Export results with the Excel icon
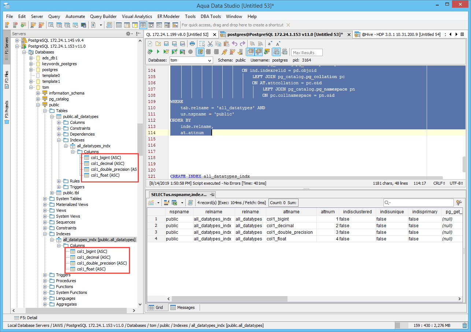 coord(175,202)
